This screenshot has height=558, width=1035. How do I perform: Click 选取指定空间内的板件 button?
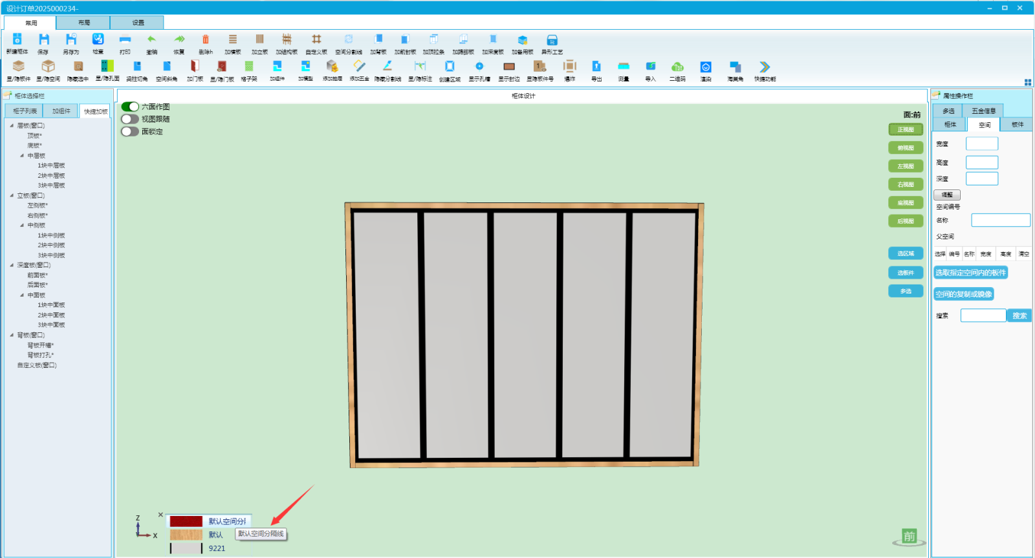[x=970, y=273]
